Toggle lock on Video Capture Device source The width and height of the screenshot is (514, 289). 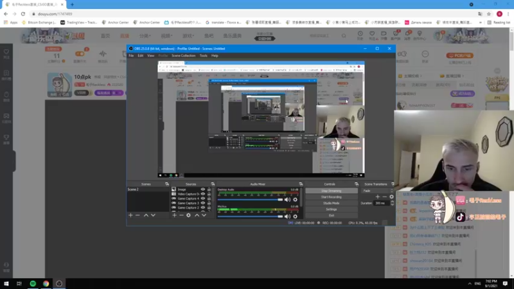209,194
